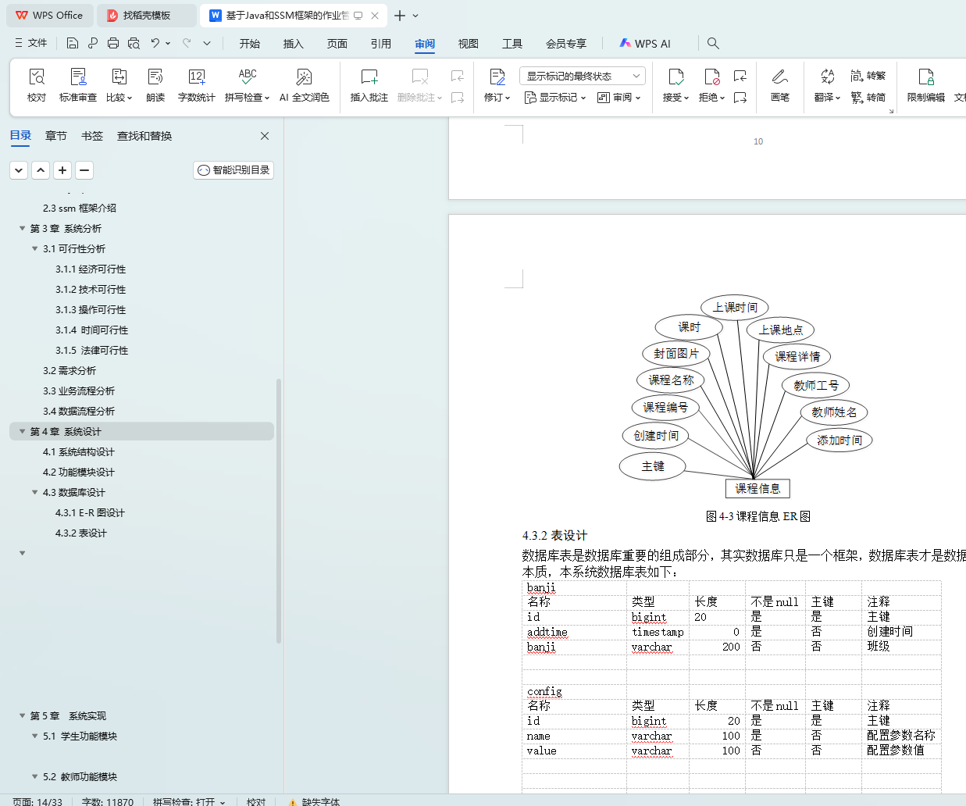Open 查找和替换 panel tab

point(144,136)
